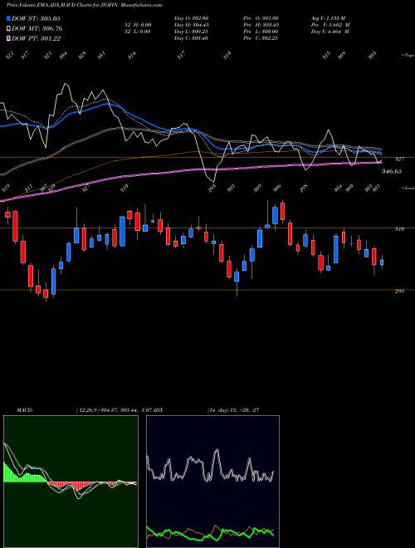Image resolution: width=415 pixels, height=548 pixels.
Task: Click the 'Day C: 303.40' value
Action: pos(191,38)
